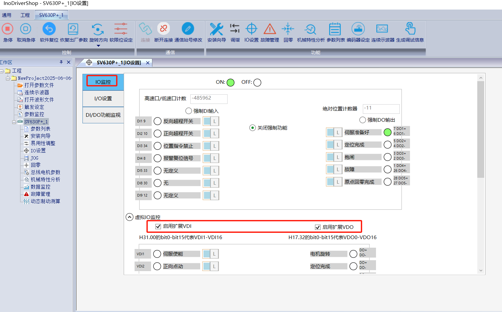Open 总线电机参数 in the project tree
This screenshot has width=502, height=312.
(x=45, y=172)
